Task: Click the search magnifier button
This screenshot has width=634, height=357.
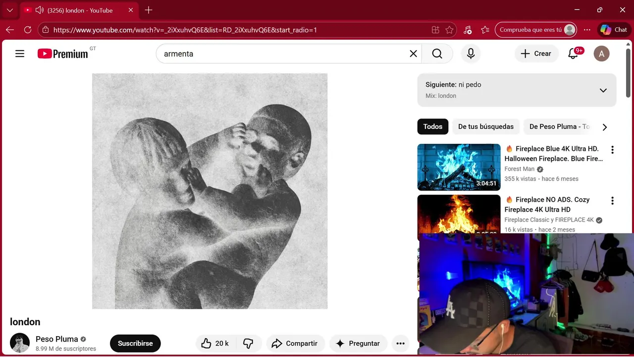Action: click(x=437, y=54)
